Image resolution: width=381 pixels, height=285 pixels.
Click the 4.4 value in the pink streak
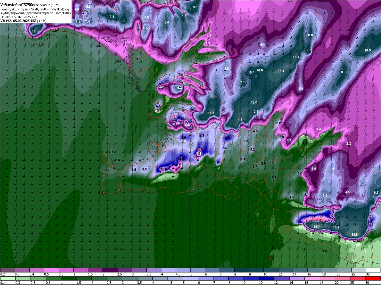301,89
